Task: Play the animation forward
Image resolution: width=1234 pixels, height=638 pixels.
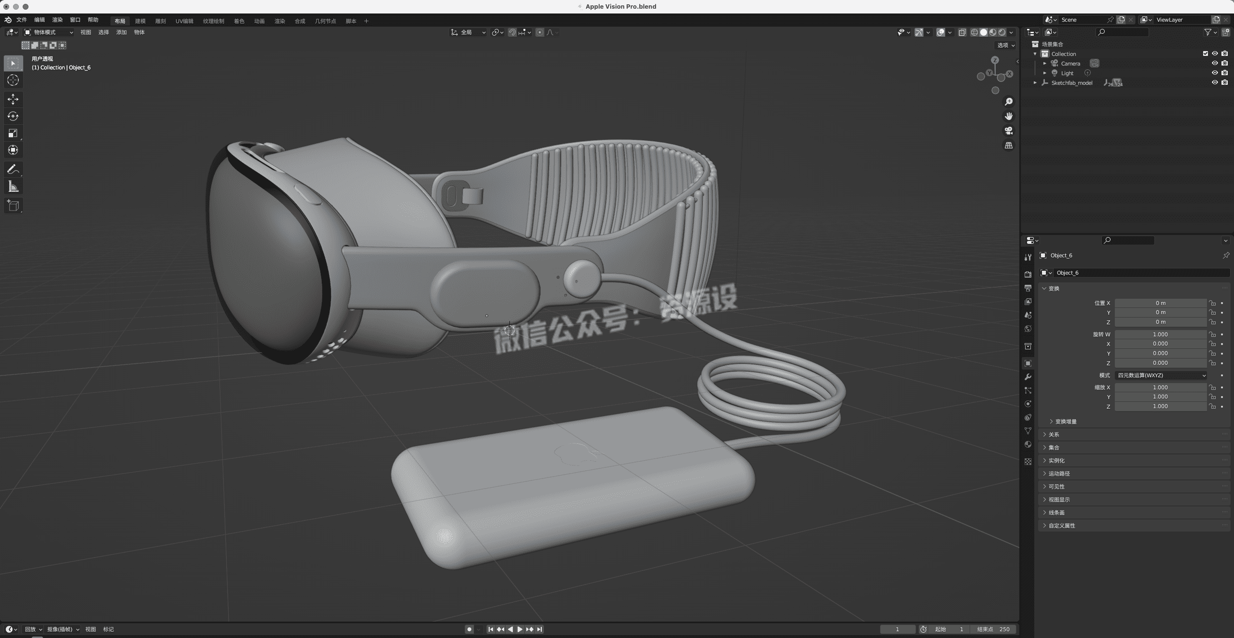Action: (x=520, y=629)
